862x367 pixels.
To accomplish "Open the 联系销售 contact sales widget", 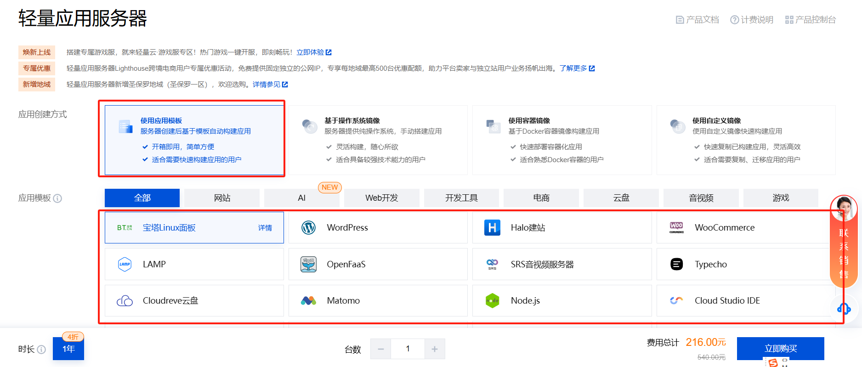I will 844,242.
